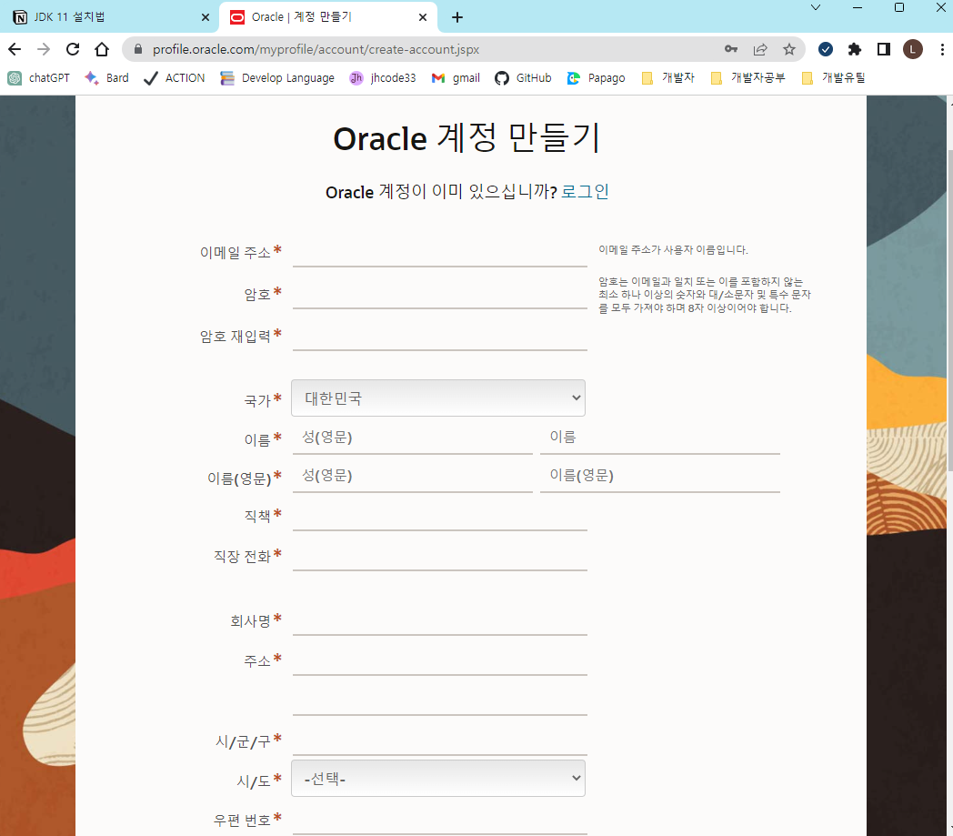Open Chrome three-dot menu

(x=942, y=49)
